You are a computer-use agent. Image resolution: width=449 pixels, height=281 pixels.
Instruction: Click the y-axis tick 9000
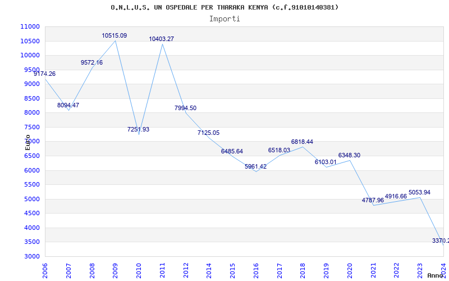[32, 84]
